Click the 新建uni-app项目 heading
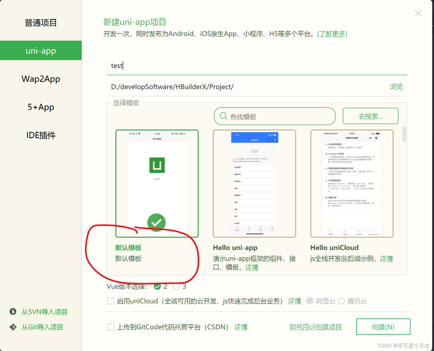This screenshot has width=434, height=351. pos(135,22)
